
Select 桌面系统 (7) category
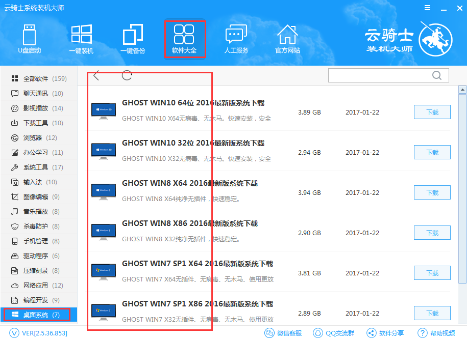tap(39, 315)
